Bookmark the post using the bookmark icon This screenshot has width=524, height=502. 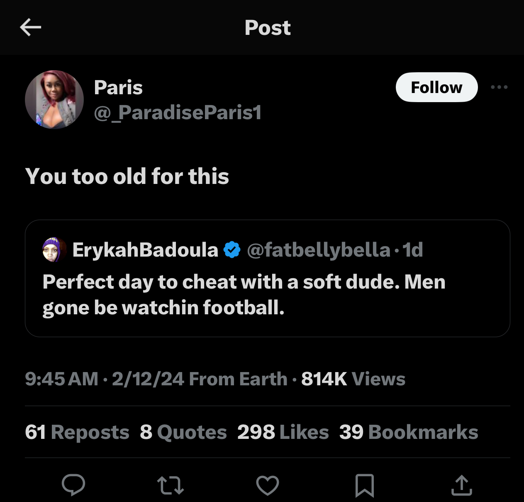[x=364, y=485]
